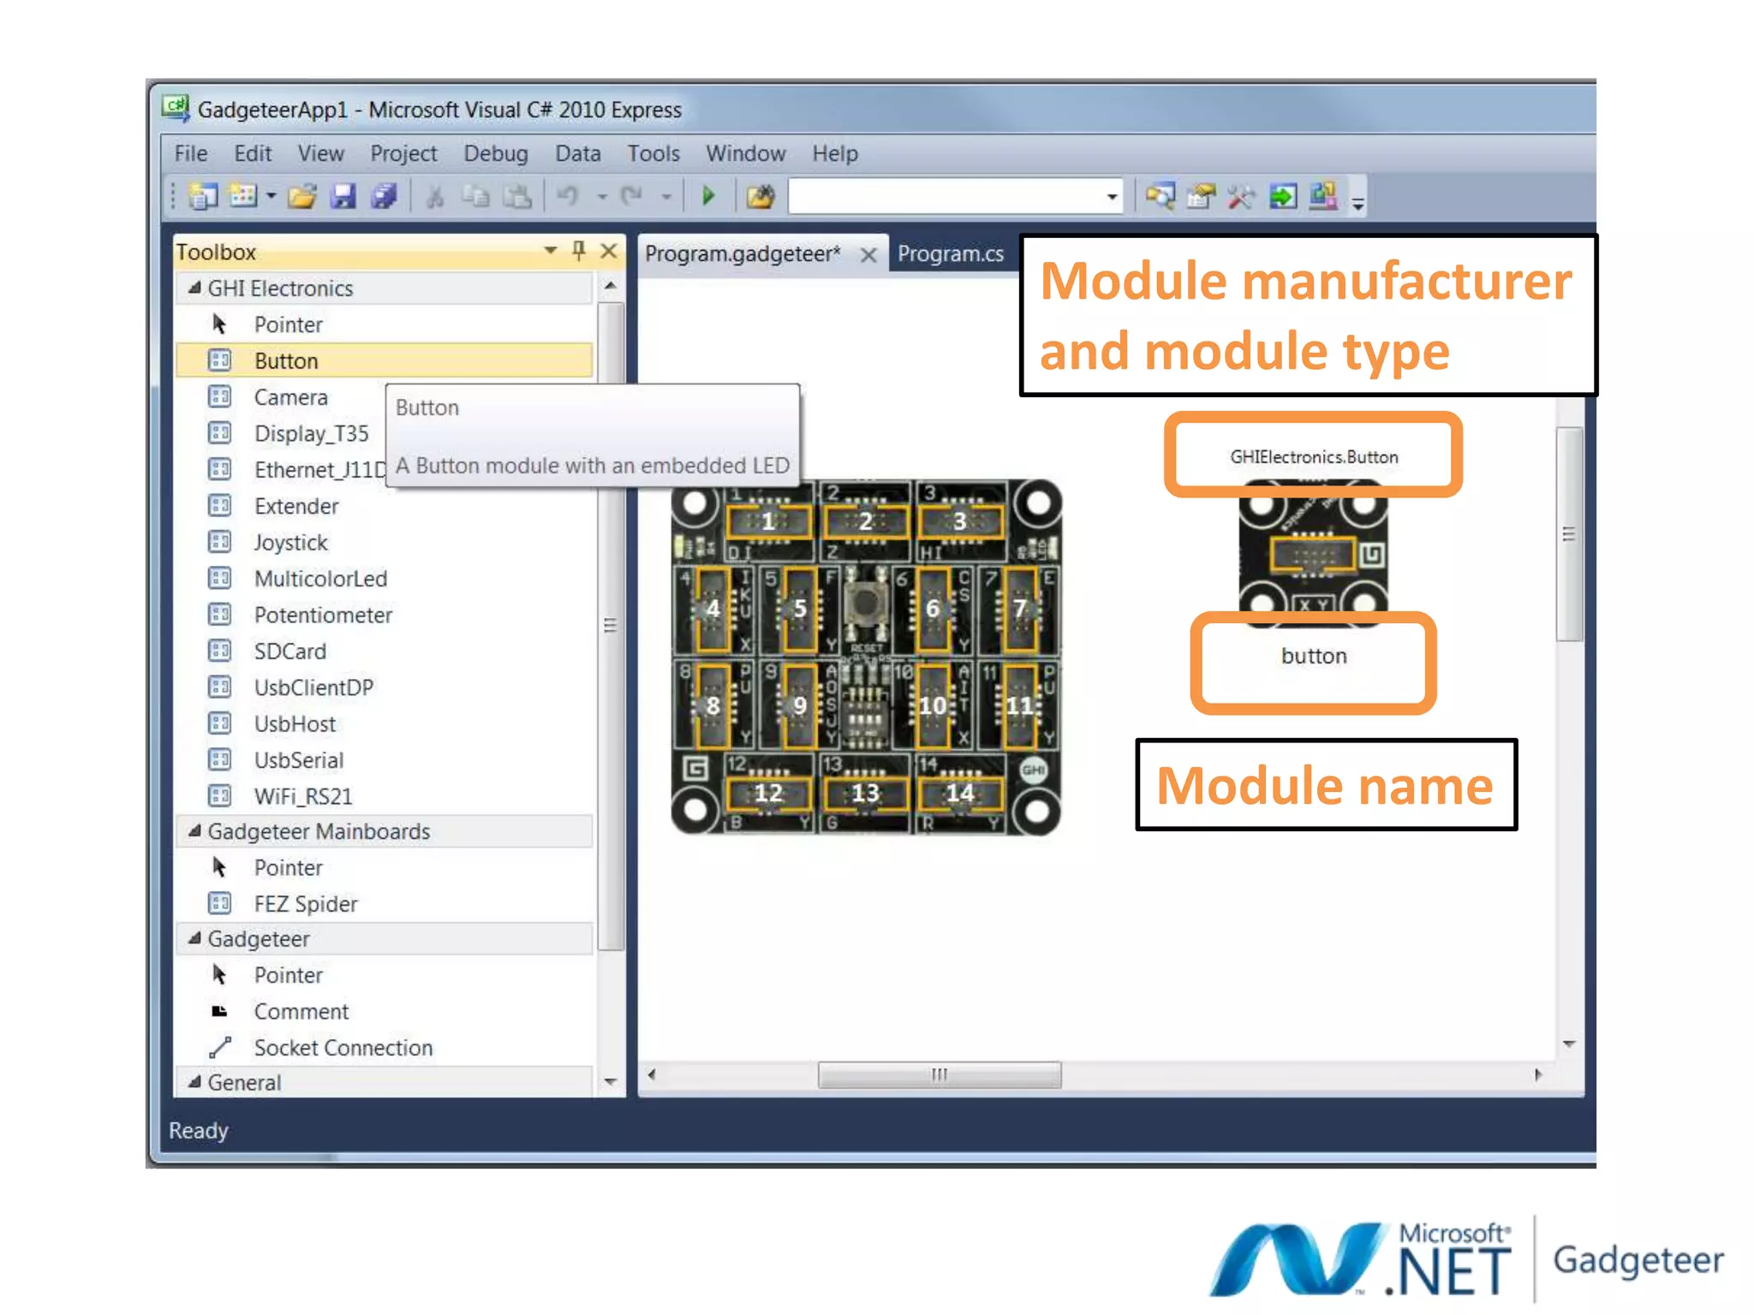Viewport: 1754px width, 1315px height.
Task: Click the Open File folder icon
Action: (301, 197)
